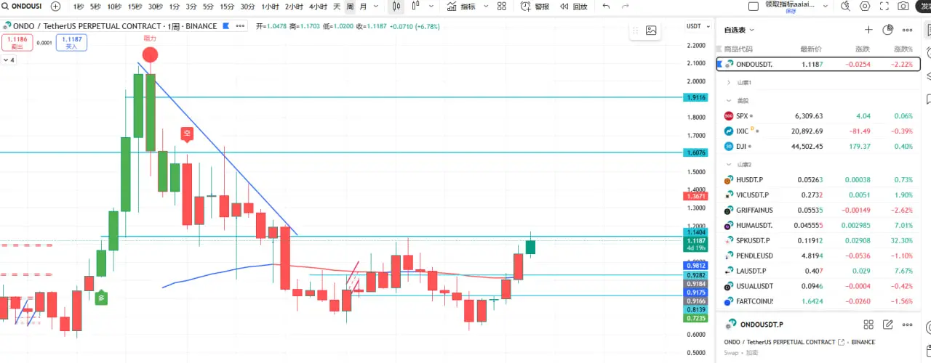Open the watchlist advanced view pie icon
Screen dimensions: 931x363
coord(887,30)
